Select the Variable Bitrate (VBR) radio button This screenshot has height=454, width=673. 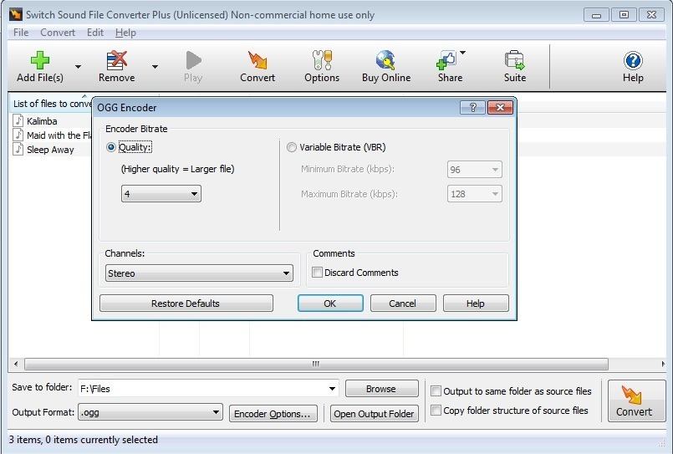(292, 147)
